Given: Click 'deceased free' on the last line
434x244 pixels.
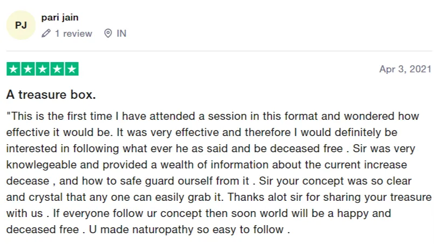Looking at the screenshot, I should coord(43,229).
